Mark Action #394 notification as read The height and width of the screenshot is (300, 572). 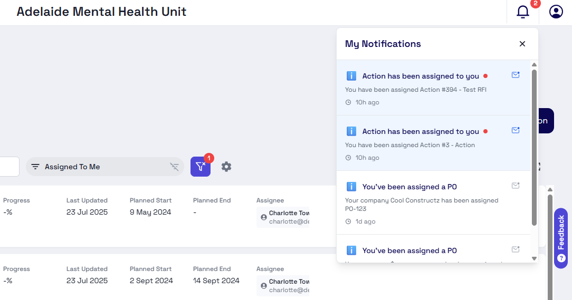[x=516, y=75]
